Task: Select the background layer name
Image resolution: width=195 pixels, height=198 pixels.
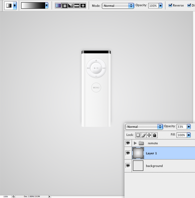Action: 154,166
